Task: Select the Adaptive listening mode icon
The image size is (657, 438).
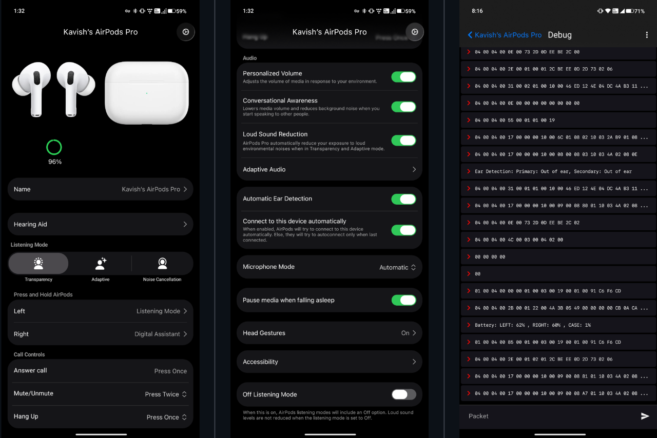Action: 101,264
